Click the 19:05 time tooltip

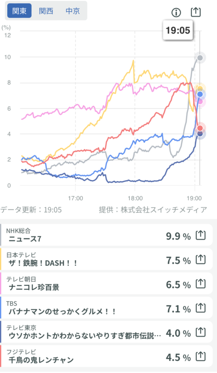(x=178, y=30)
